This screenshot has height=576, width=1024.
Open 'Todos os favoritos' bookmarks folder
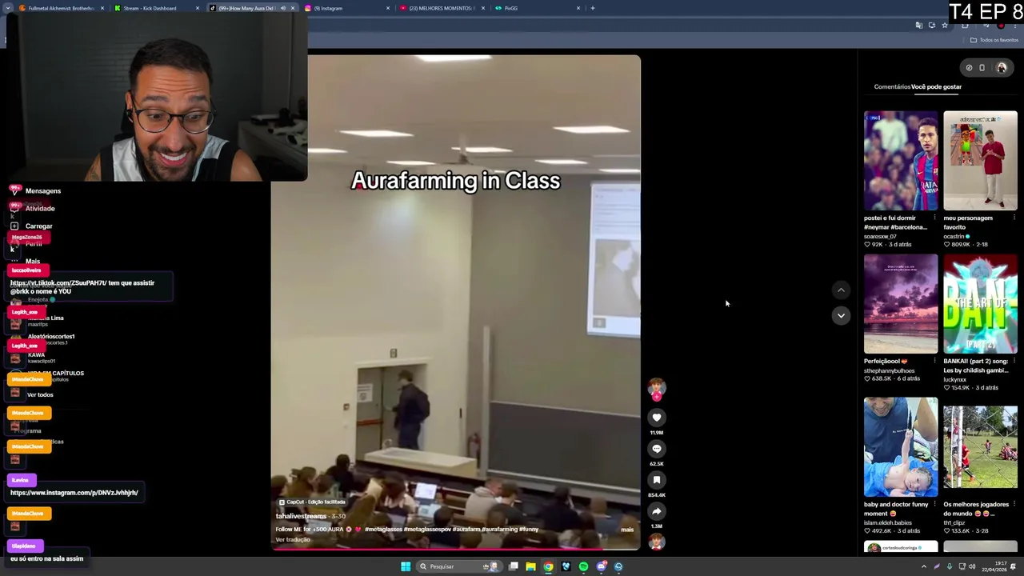pos(994,40)
